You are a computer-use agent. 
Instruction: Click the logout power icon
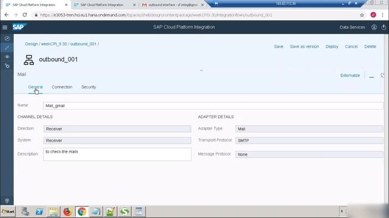(x=384, y=27)
